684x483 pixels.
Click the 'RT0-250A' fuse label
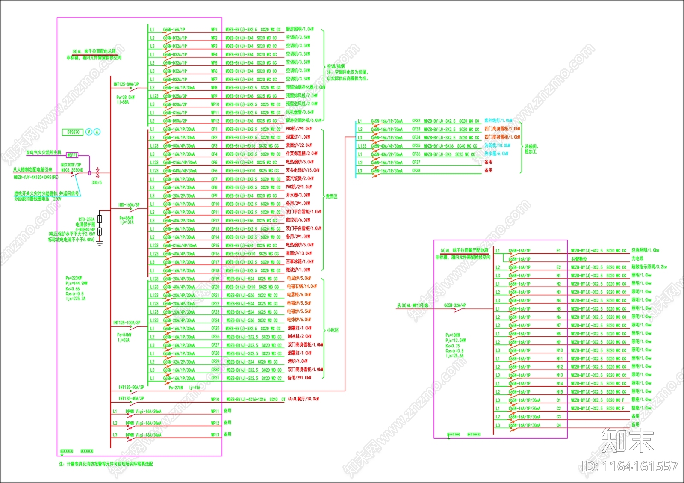click(x=86, y=219)
